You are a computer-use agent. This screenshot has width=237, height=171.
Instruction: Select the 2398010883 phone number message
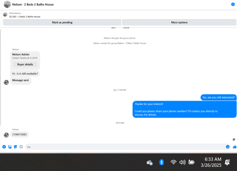[19, 134]
